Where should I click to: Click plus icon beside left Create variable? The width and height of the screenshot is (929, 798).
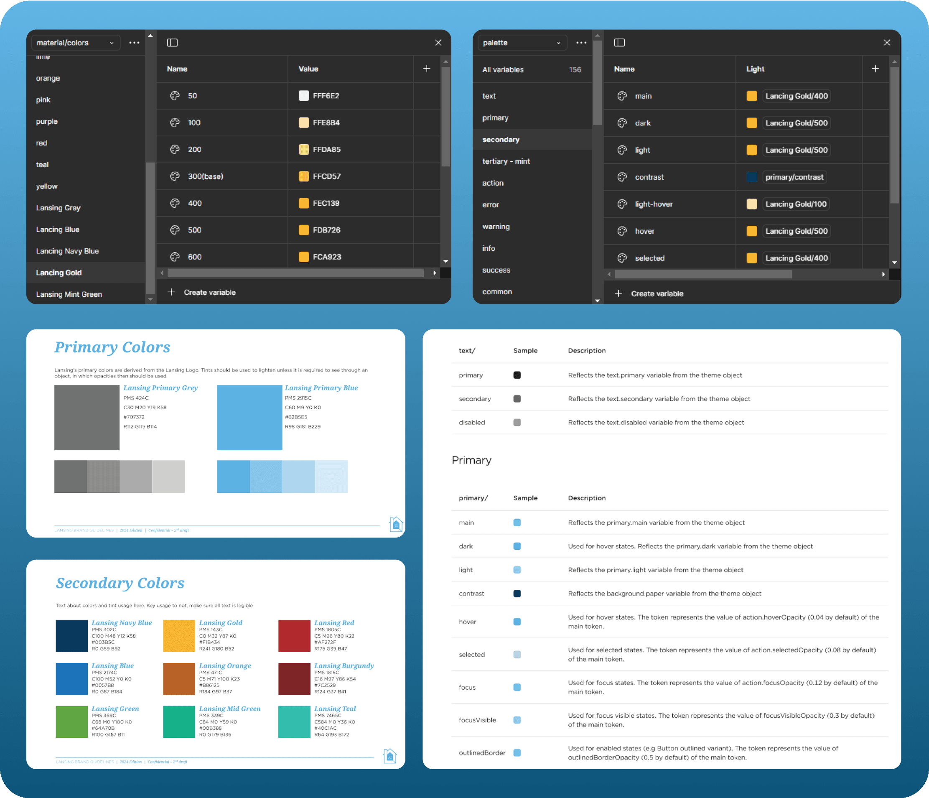click(171, 292)
